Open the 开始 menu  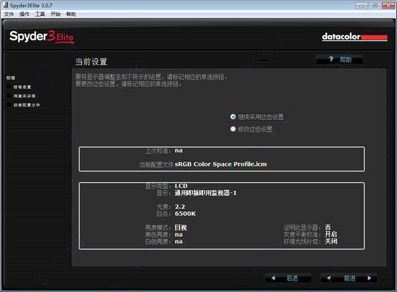(55, 14)
